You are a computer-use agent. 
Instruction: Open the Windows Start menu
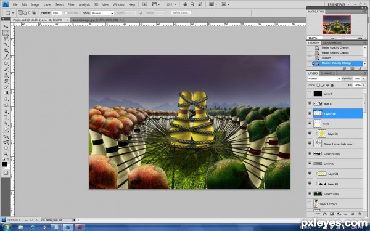(7, 227)
